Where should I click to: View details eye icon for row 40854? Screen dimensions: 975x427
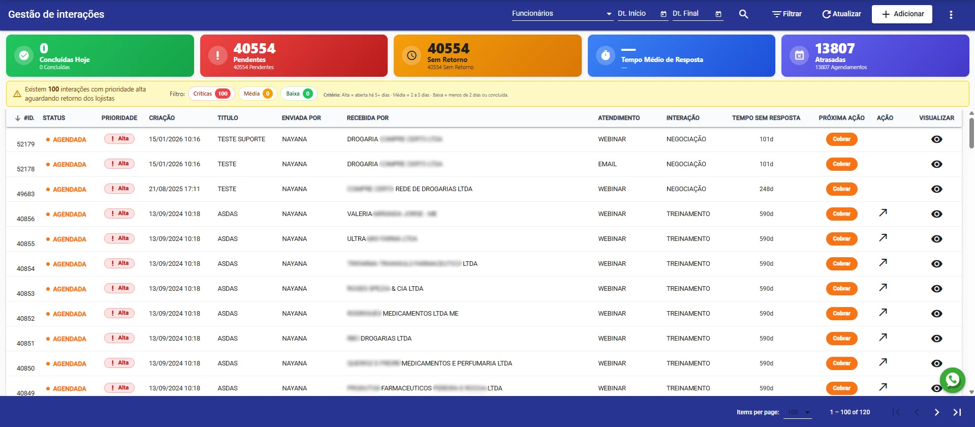click(937, 264)
